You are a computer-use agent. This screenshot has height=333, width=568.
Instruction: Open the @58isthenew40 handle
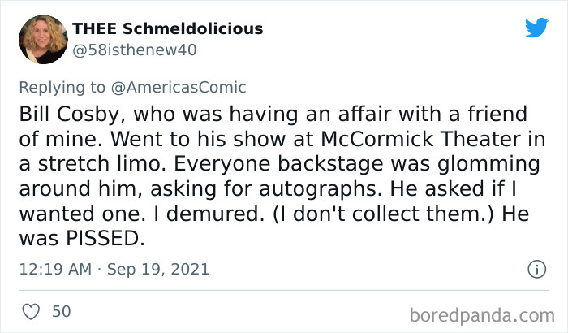135,50
